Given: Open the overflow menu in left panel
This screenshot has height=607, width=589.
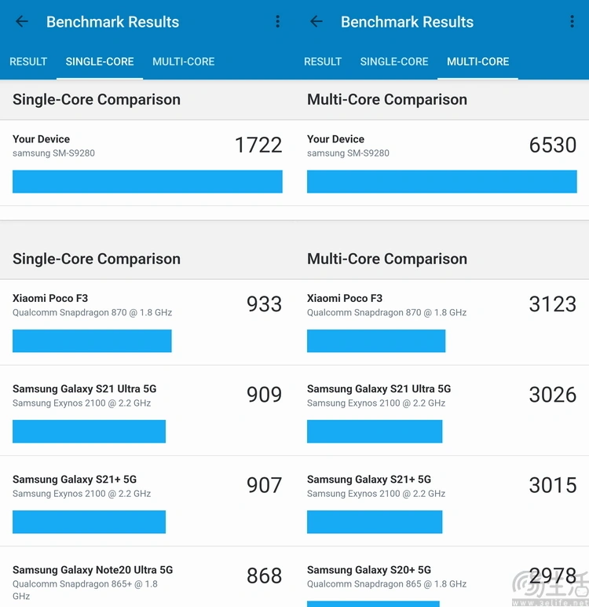Looking at the screenshot, I should pyautogui.click(x=277, y=22).
